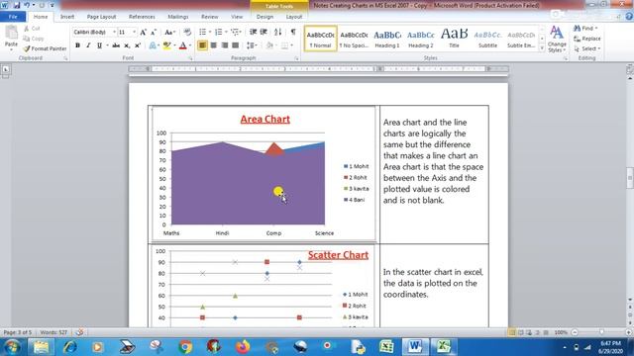Viewport: 634px width, 356px height.
Task: Apply the No Spacing style
Action: pyautogui.click(x=354, y=39)
